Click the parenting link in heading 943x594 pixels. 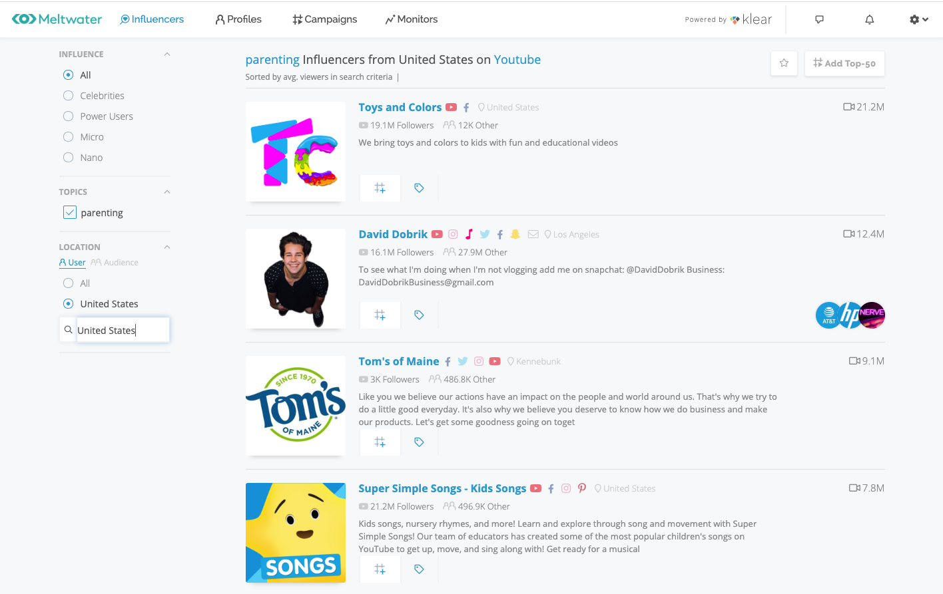pyautogui.click(x=272, y=60)
